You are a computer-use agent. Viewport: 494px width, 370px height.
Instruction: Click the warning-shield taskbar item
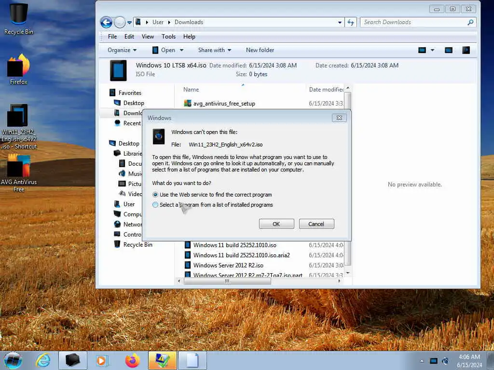pos(162,360)
